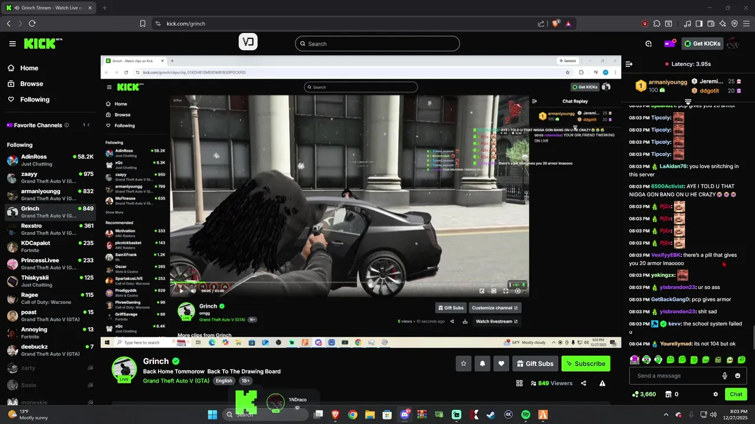Open the channel points 3,660 counter
Image resolution: width=755 pixels, height=424 pixels.
(x=644, y=395)
